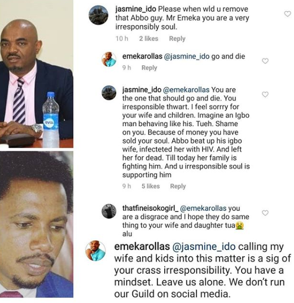Screen dimensions: 294x303
Task: Reply to emekarollas 'go and die' comment
Action: [149, 68]
